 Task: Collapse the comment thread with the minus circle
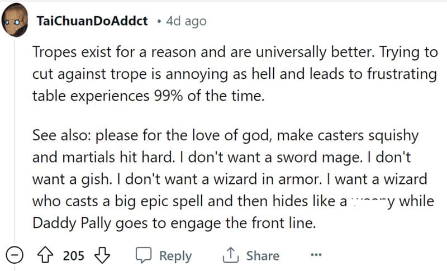click(x=18, y=256)
